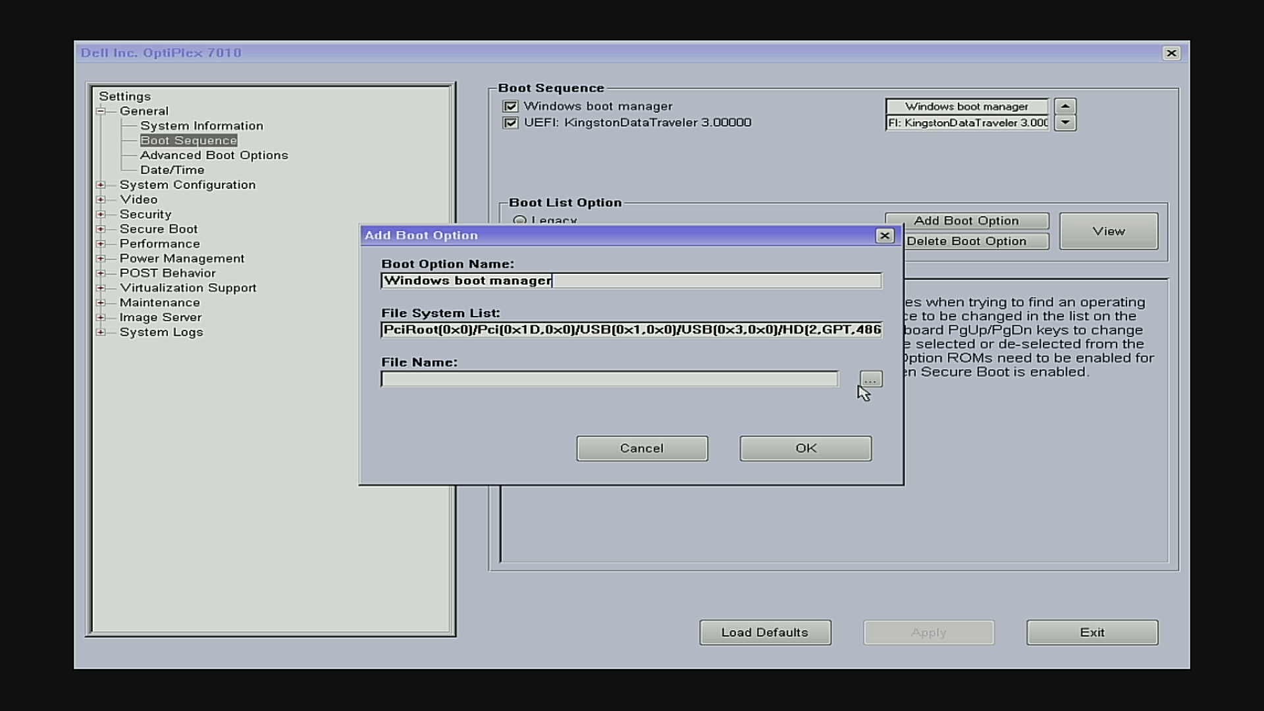Select the Legacy boot list radio button

(x=519, y=221)
